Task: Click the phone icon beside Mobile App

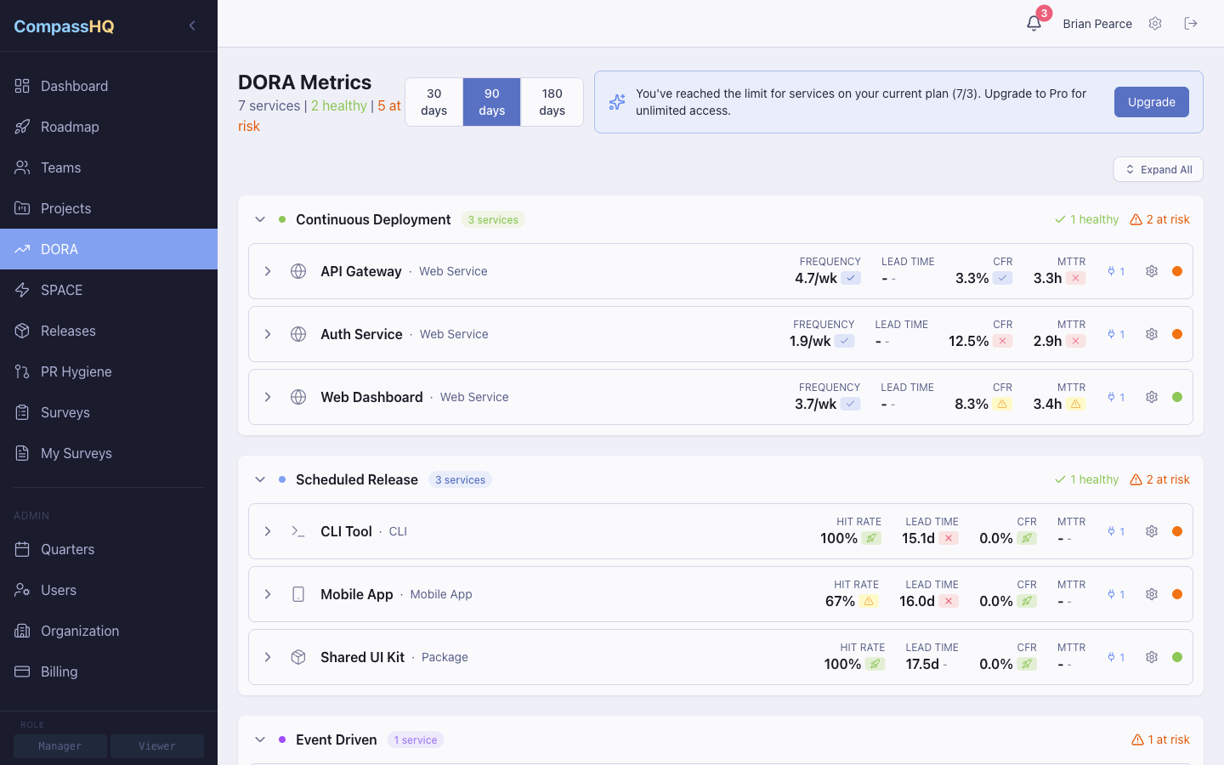Action: 298,594
